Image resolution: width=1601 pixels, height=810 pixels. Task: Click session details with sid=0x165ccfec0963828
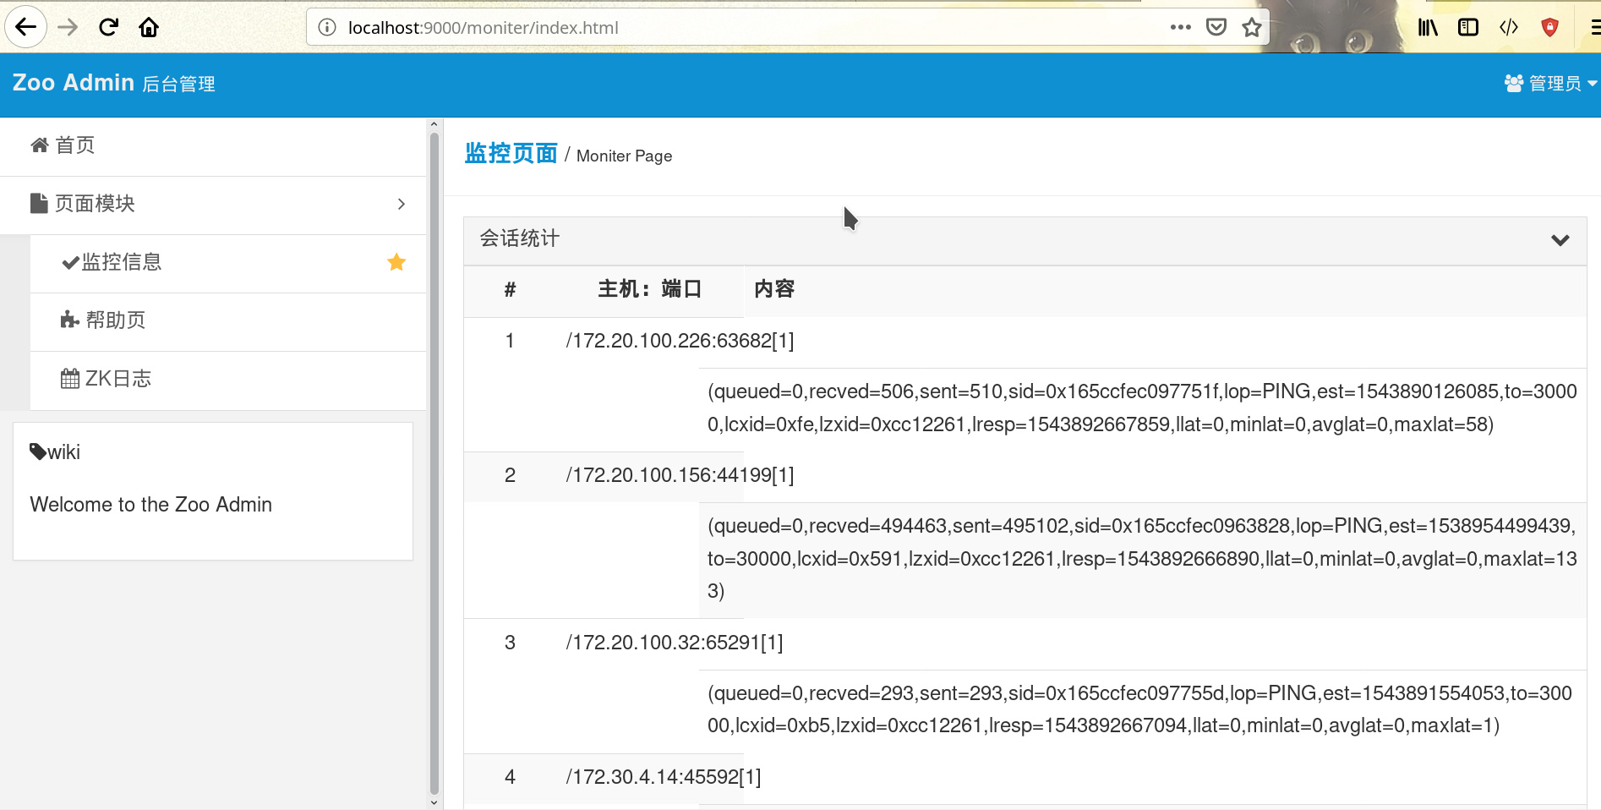[x=1142, y=558]
